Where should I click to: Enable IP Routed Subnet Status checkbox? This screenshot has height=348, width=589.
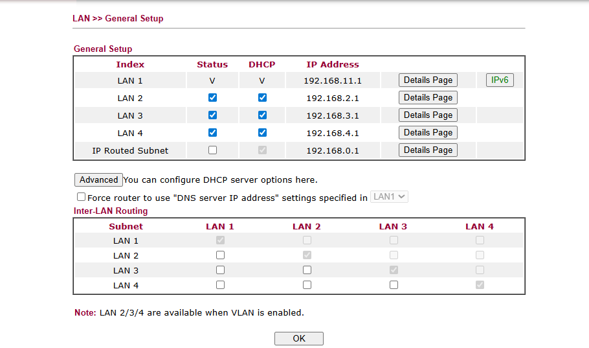pos(212,150)
